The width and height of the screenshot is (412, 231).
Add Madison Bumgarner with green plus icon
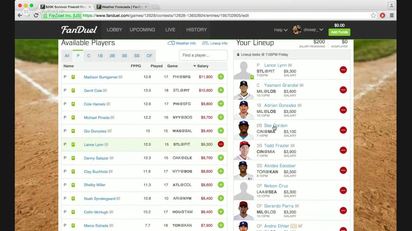pos(221,77)
